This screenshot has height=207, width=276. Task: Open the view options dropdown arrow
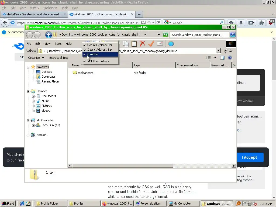coord(215,58)
